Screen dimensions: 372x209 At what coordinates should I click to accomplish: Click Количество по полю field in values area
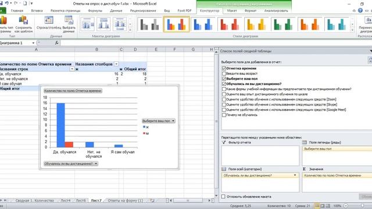point(337,175)
